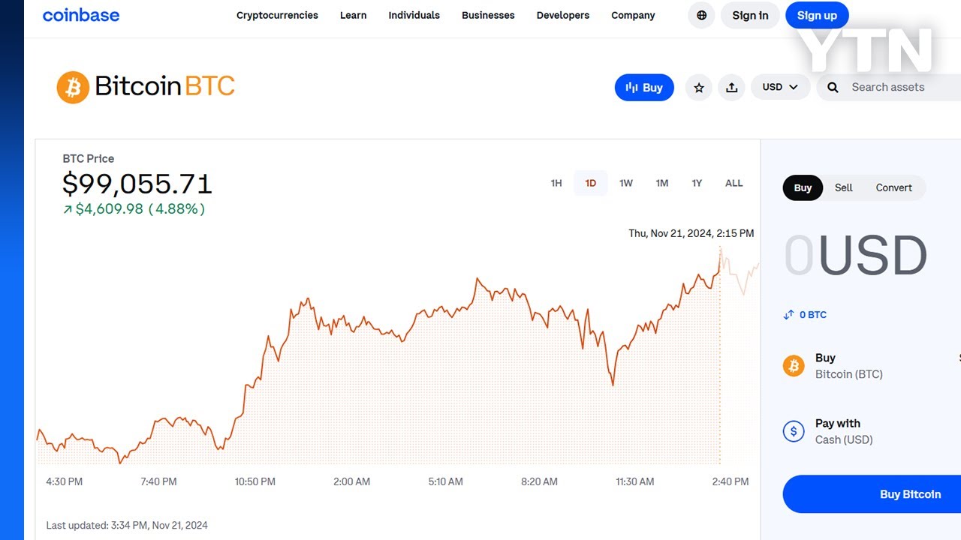Add Bitcoin to watchlist with star icon

pyautogui.click(x=698, y=88)
